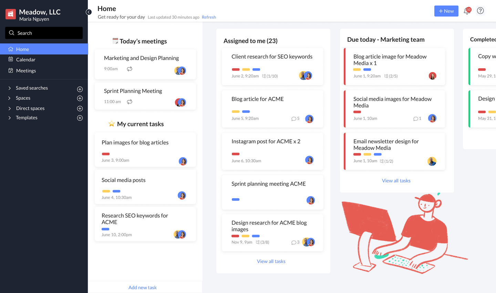Open the notification bell with 10 alerts

click(x=467, y=11)
